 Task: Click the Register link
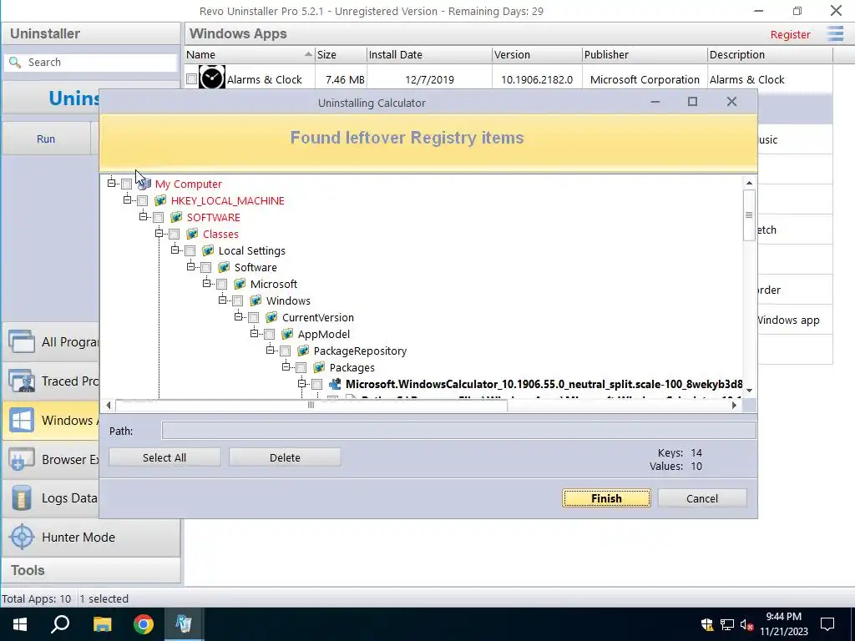[x=790, y=34]
